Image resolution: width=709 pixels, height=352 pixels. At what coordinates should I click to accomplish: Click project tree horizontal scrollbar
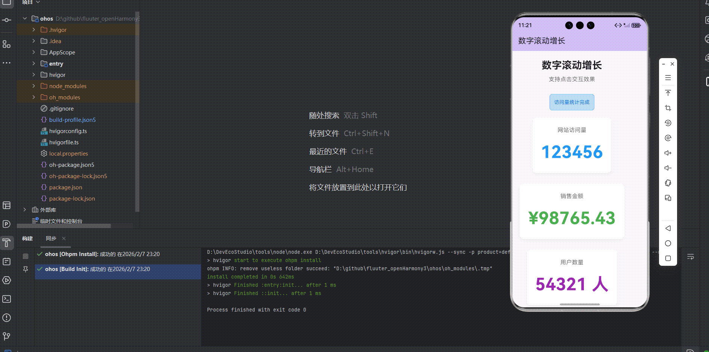tap(64, 226)
